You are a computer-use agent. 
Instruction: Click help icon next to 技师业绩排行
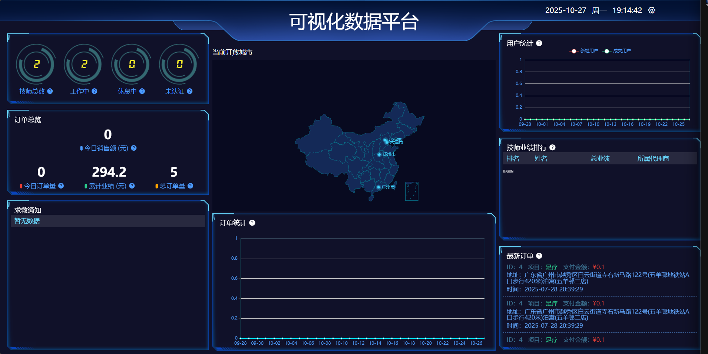click(x=552, y=148)
